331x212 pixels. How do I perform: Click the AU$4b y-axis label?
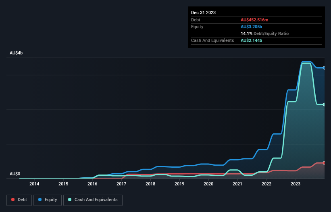pyautogui.click(x=16, y=53)
